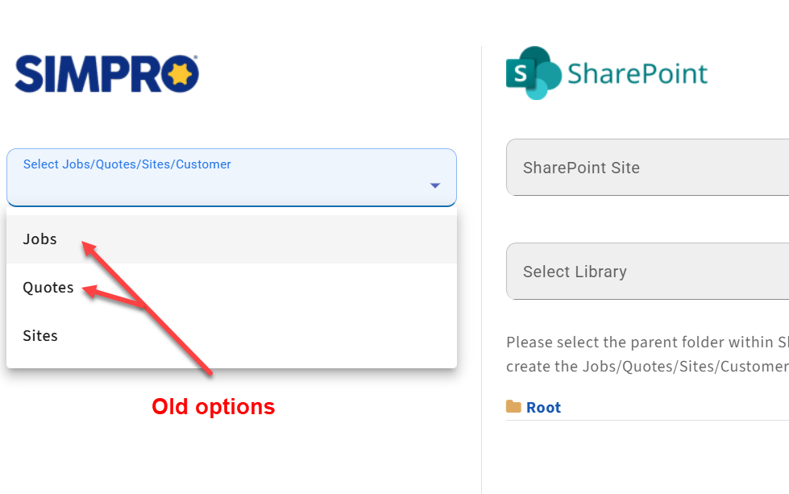The height and width of the screenshot is (494, 789).
Task: Click the light teal circle in SharePoint logo
Action: (537, 89)
